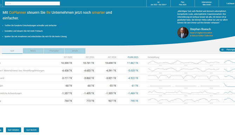The width and height of the screenshot is (235, 135).
Task: Open the result sparkline for 744 T€ row
Action: (183, 101)
